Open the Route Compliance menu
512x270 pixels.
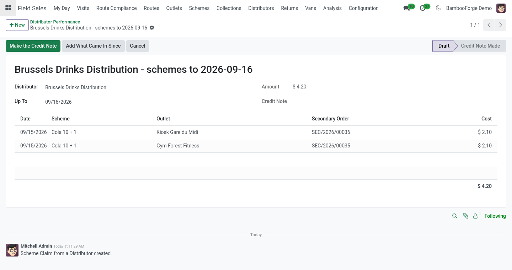[116, 8]
